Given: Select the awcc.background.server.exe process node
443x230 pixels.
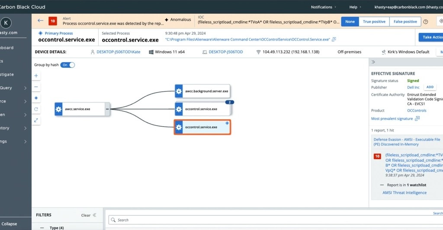Looking at the screenshot, I should point(202,91).
